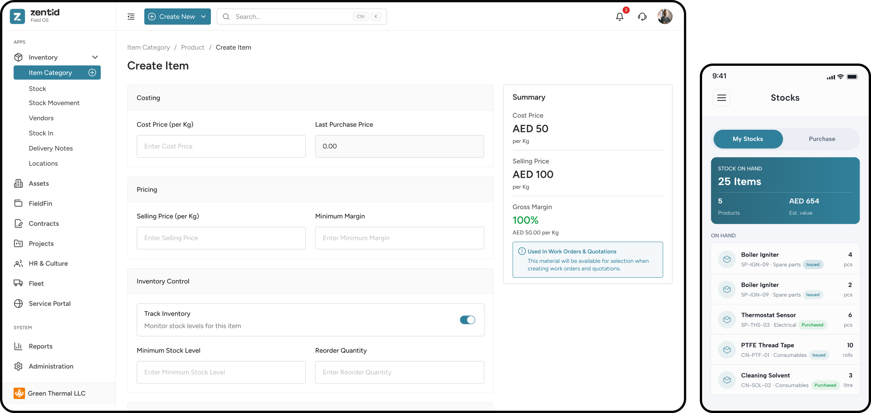Click the Enter Selling Price field
Screen dimensions: 871x413
coord(221,238)
